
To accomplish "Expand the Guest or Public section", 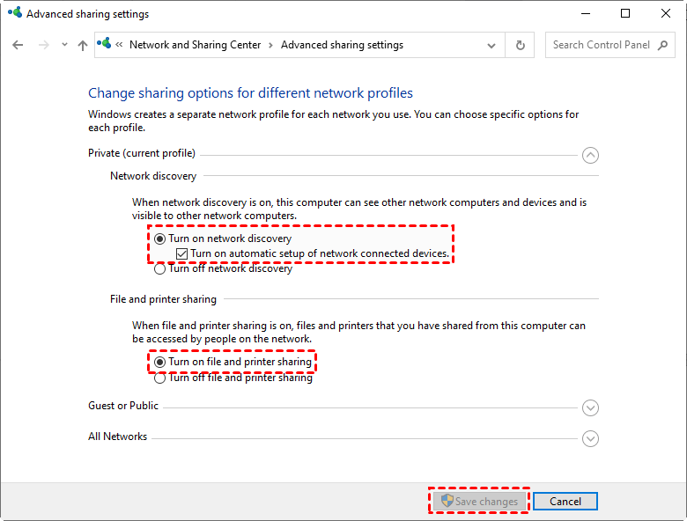I will (x=590, y=408).
